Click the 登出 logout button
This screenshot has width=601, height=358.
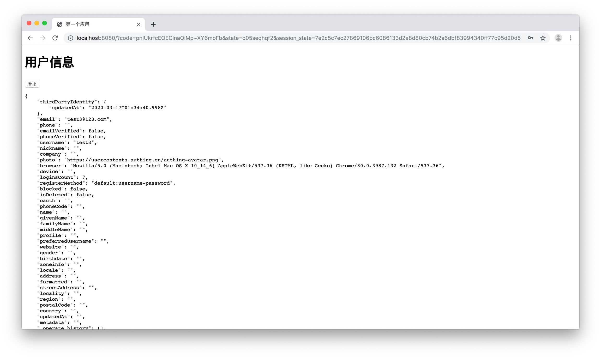(x=32, y=84)
